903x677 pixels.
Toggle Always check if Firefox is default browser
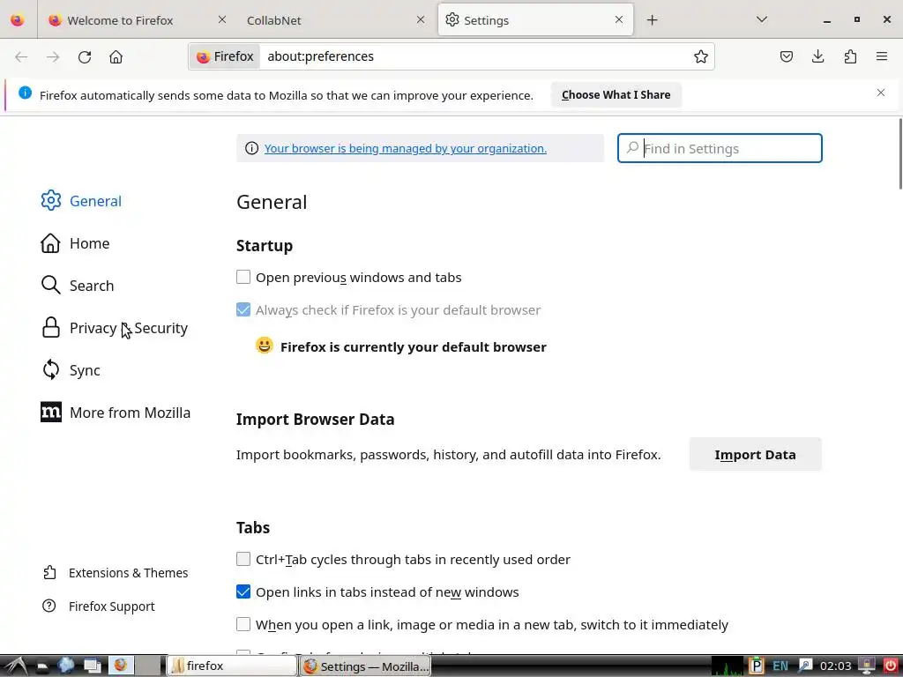pyautogui.click(x=243, y=309)
